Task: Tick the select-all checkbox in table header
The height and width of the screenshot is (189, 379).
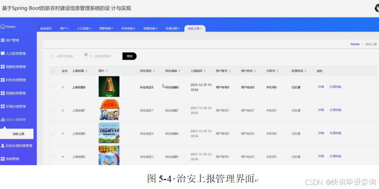Action: coord(53,71)
